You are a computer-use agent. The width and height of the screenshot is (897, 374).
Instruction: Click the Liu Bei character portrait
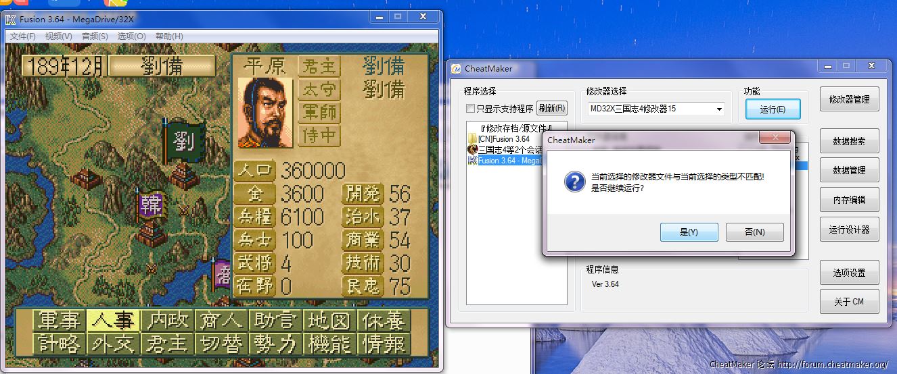[266, 112]
